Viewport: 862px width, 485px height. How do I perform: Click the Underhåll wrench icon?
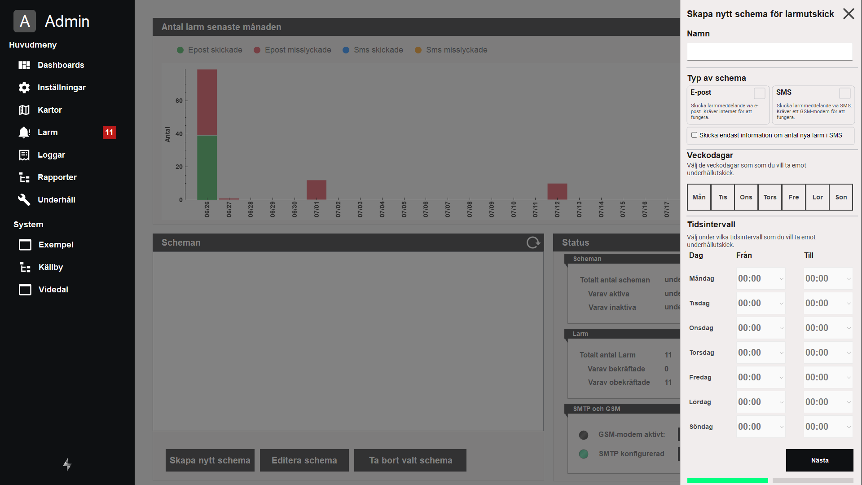[24, 200]
